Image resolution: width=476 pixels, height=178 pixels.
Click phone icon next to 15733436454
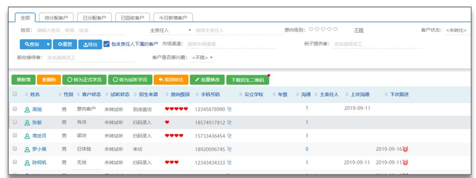coord(229,136)
